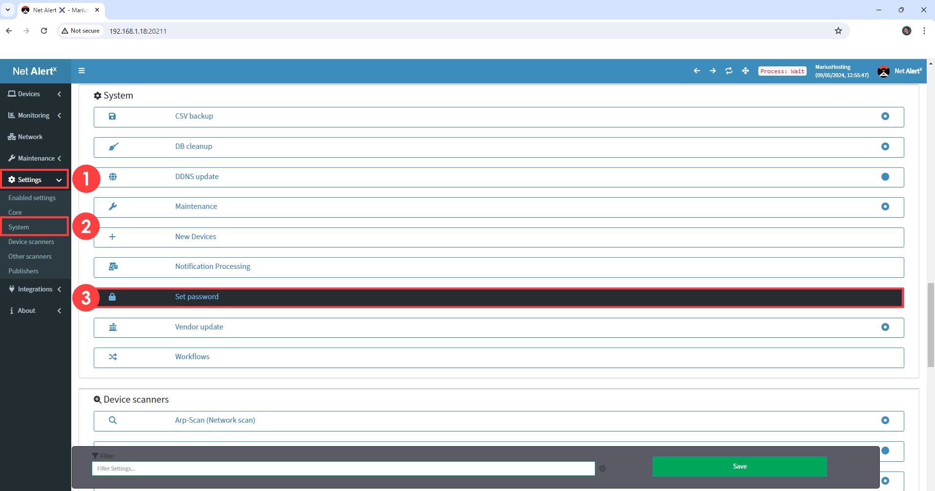Click the Arp-Scan magnifier icon
Screen dimensions: 935x491
[113, 420]
